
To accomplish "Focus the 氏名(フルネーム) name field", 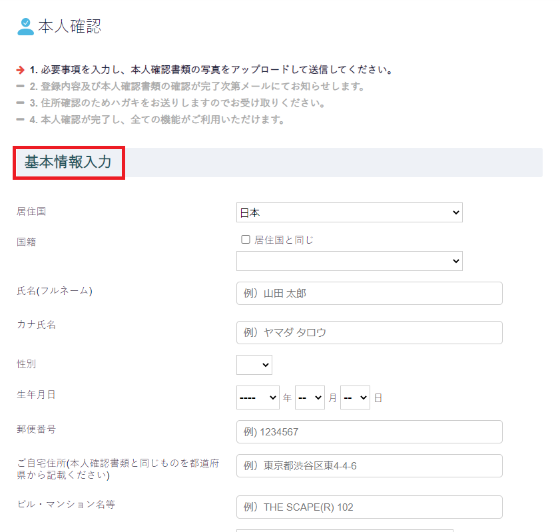I will coord(370,293).
